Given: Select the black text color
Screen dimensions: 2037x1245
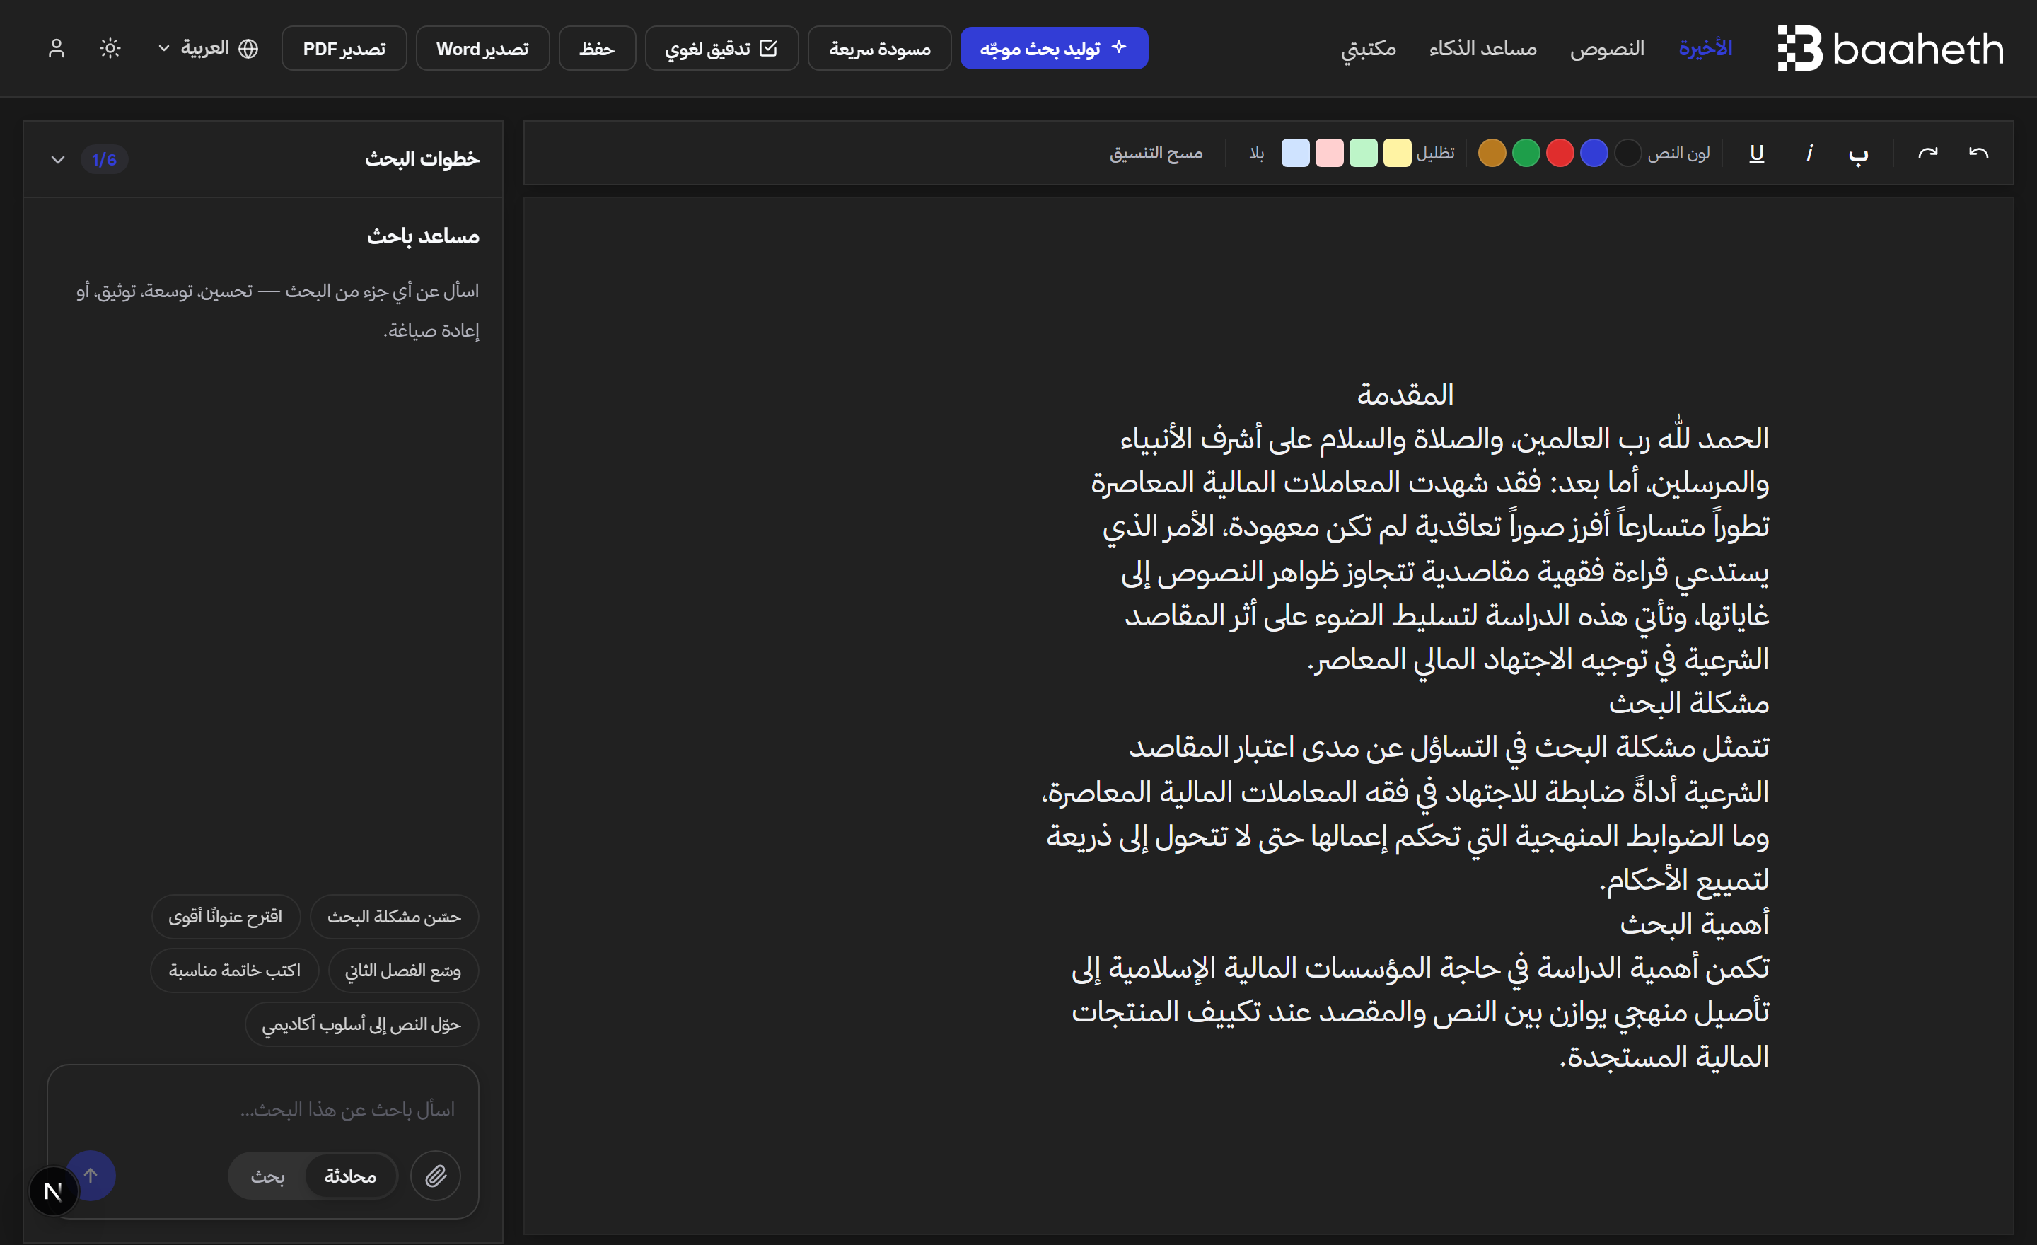Looking at the screenshot, I should pyautogui.click(x=1627, y=153).
